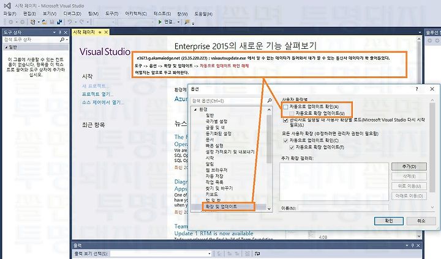Pin the 시작 페이지 tab
The width and height of the screenshot is (441, 259).
tap(100, 32)
